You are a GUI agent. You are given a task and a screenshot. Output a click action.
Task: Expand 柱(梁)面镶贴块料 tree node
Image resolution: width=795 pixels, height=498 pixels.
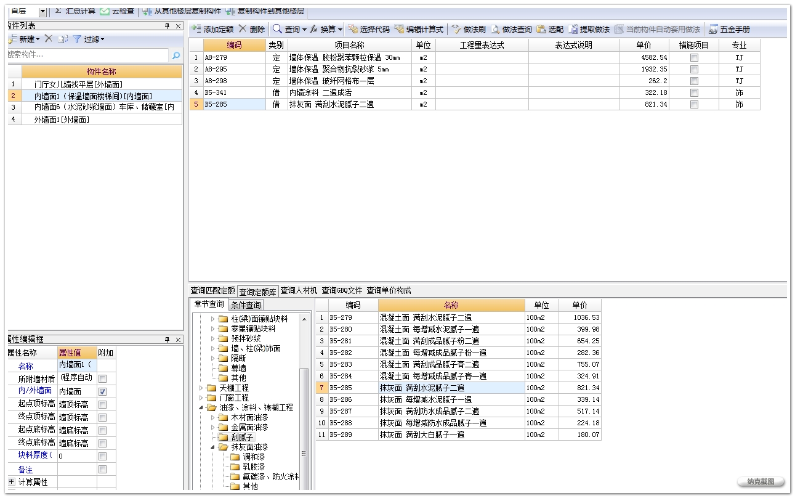tap(213, 319)
